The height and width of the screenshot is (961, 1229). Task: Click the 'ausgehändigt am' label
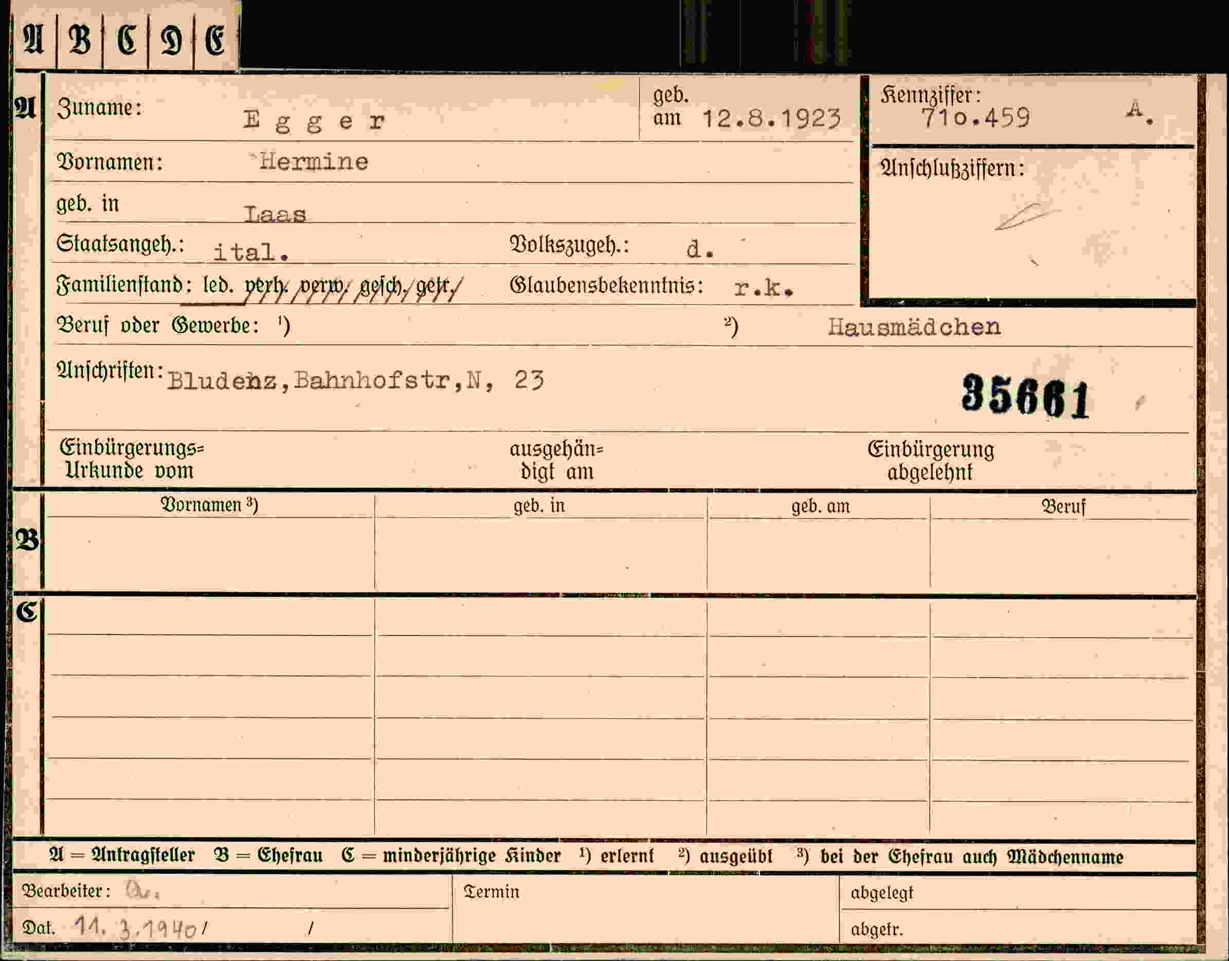pyautogui.click(x=556, y=460)
